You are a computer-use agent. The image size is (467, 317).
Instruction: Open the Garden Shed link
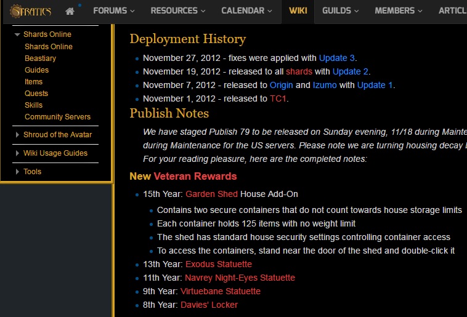pyautogui.click(x=211, y=194)
